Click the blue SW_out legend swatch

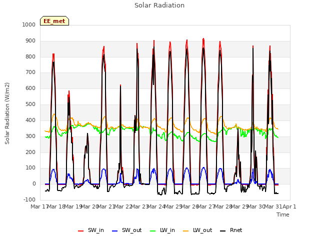coord(115,231)
